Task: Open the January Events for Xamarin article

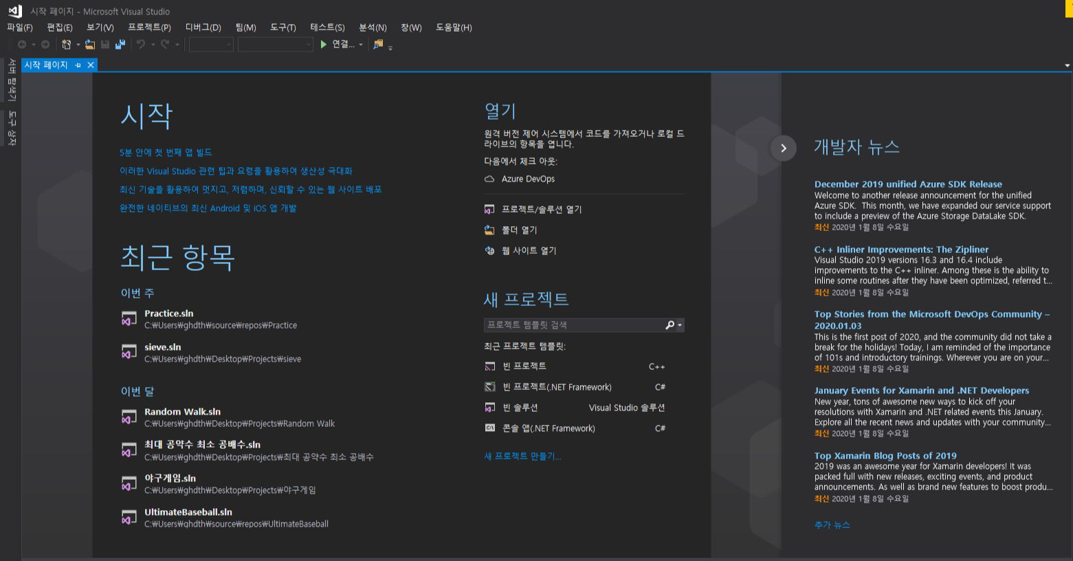Action: (922, 390)
